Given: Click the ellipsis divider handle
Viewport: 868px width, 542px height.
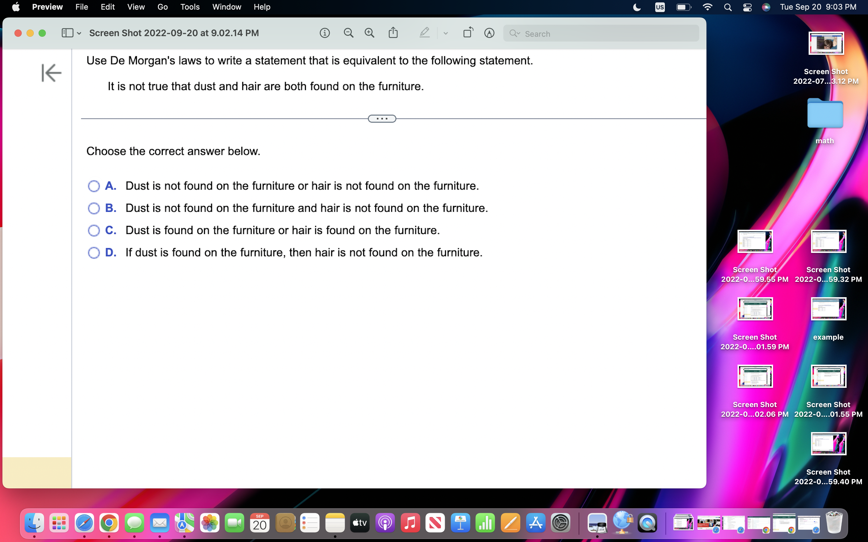Looking at the screenshot, I should (381, 118).
